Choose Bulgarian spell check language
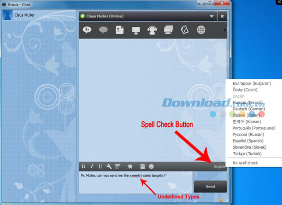Image resolution: width=282 pixels, height=205 pixels. [252, 83]
